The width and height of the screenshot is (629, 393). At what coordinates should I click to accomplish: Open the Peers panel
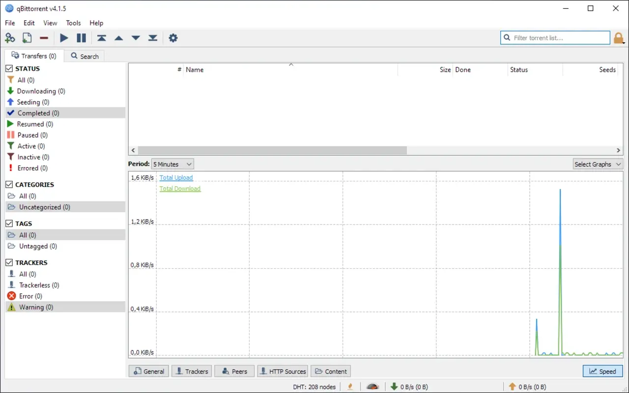(234, 371)
